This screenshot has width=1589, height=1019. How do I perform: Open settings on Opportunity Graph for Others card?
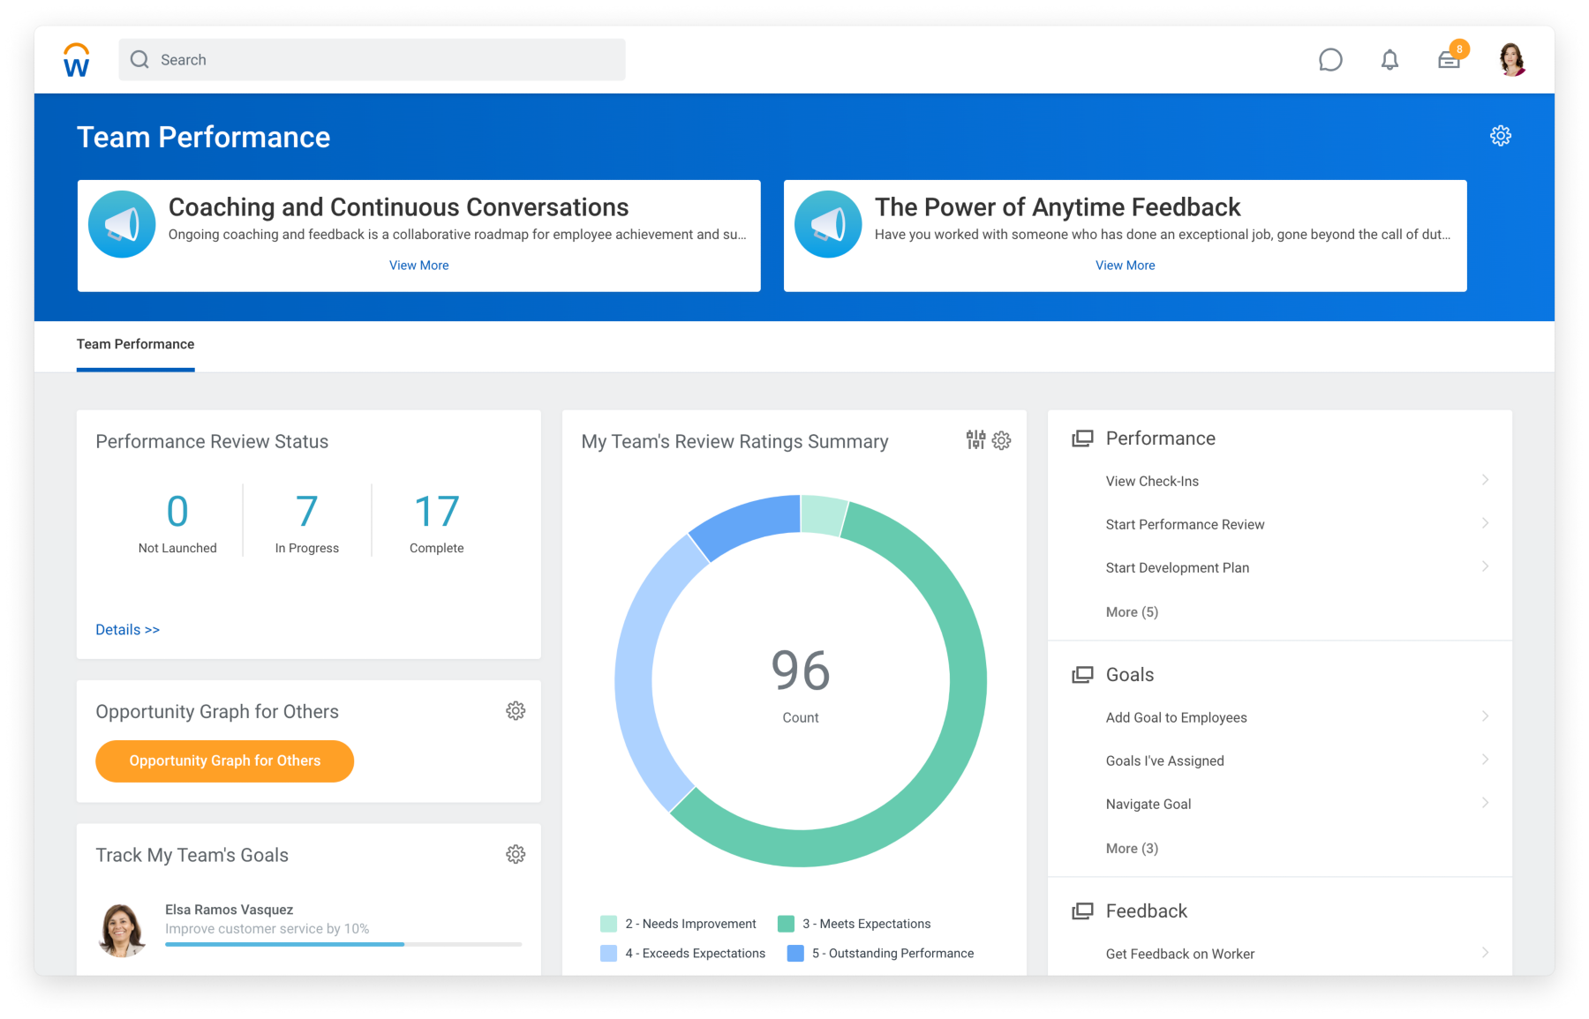516,710
